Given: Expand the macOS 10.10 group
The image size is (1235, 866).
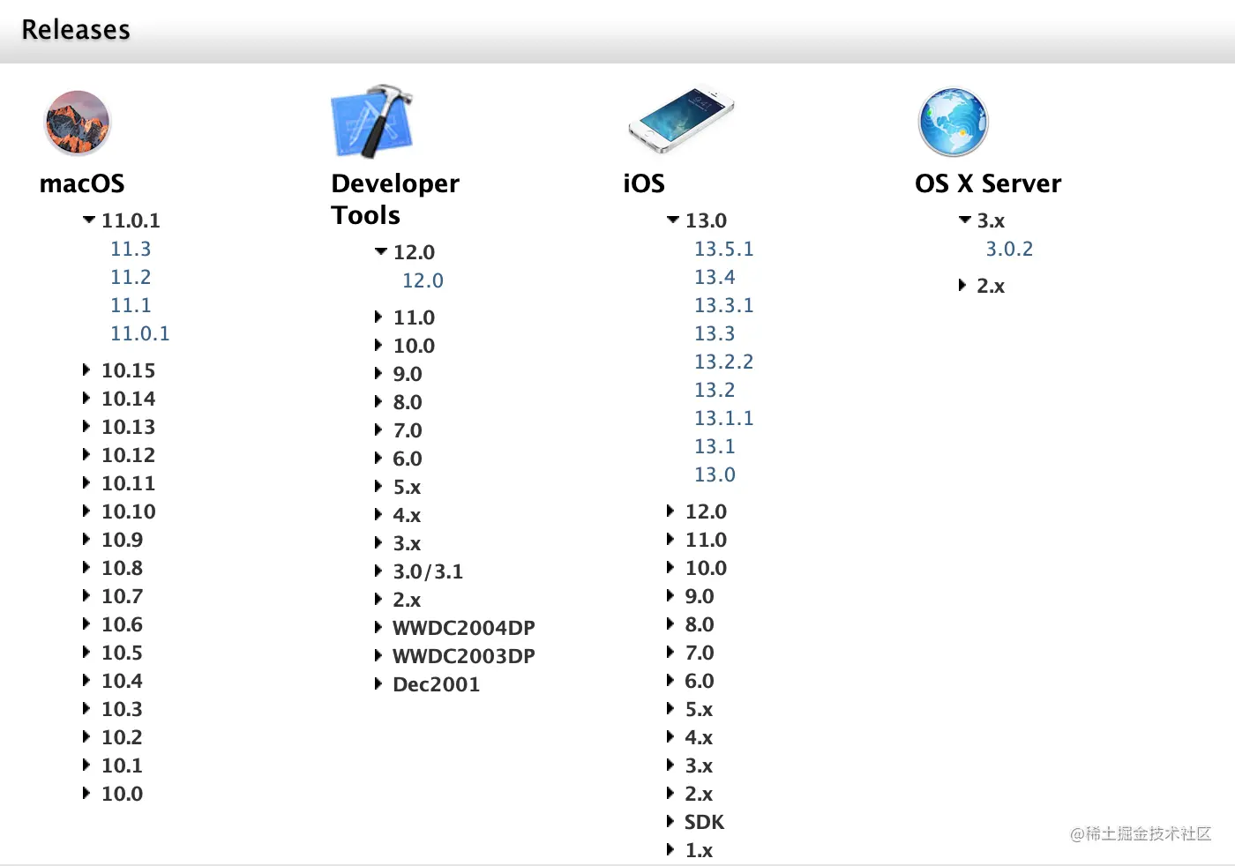Looking at the screenshot, I should 86,511.
